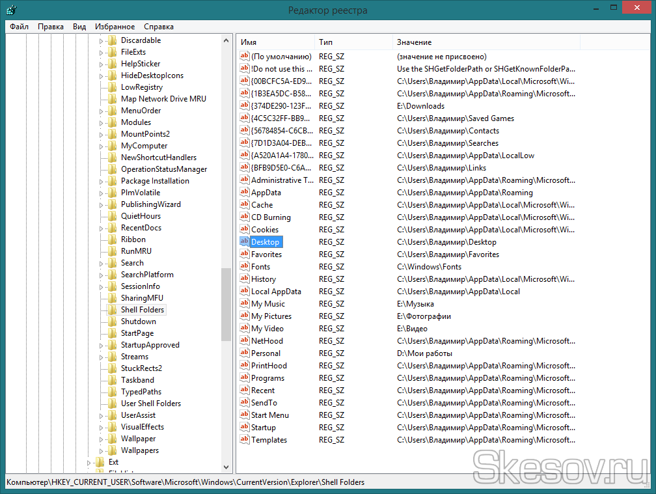Expand the Ext key in tree

pos(89,462)
